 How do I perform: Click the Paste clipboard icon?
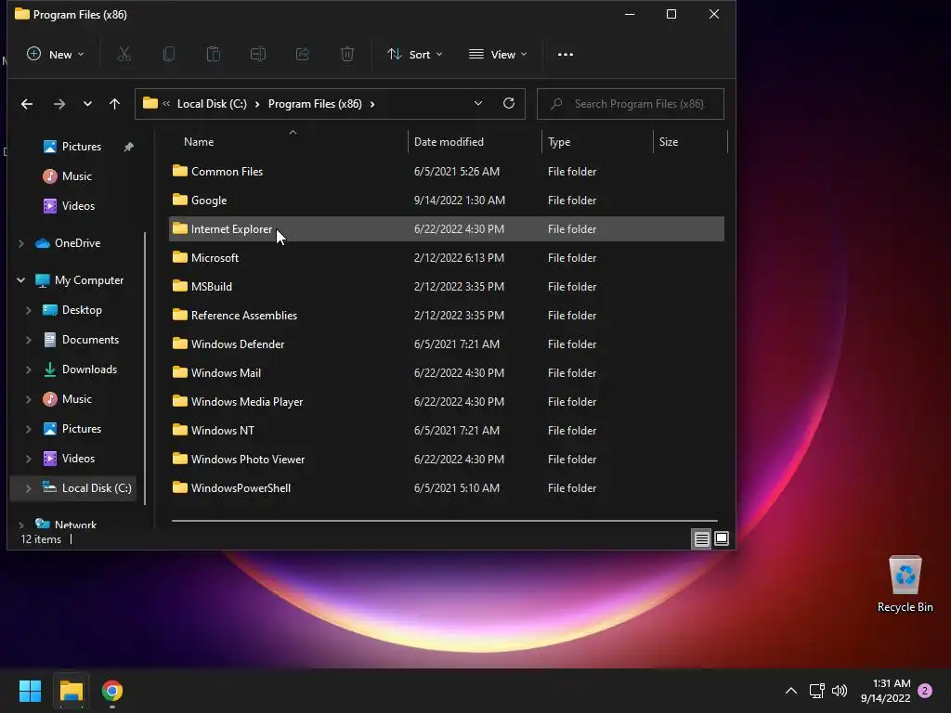pos(214,55)
